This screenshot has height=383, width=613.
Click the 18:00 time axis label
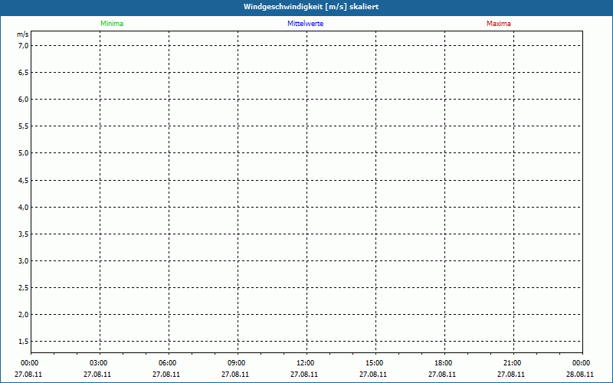[444, 363]
